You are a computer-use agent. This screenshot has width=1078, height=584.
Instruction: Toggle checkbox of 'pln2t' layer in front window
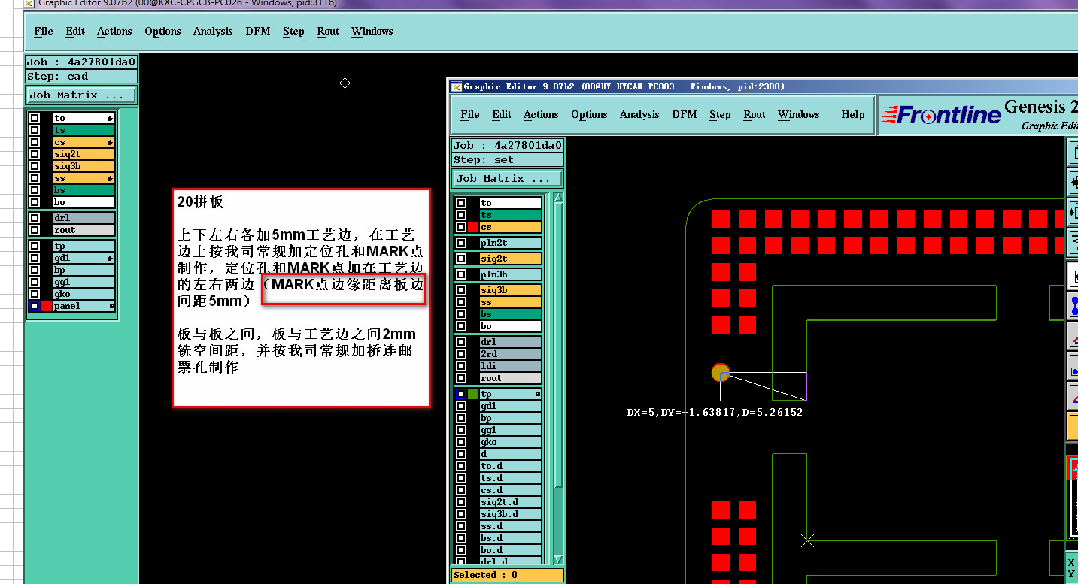click(x=461, y=243)
